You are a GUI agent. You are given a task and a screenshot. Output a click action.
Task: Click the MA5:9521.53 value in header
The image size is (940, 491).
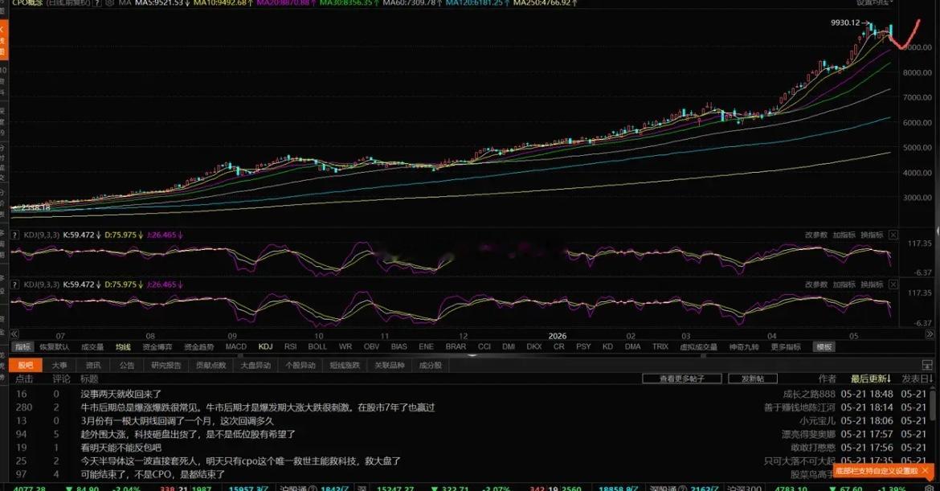159,3
